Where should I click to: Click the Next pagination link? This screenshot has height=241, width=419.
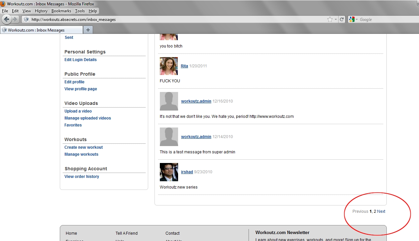click(x=381, y=211)
